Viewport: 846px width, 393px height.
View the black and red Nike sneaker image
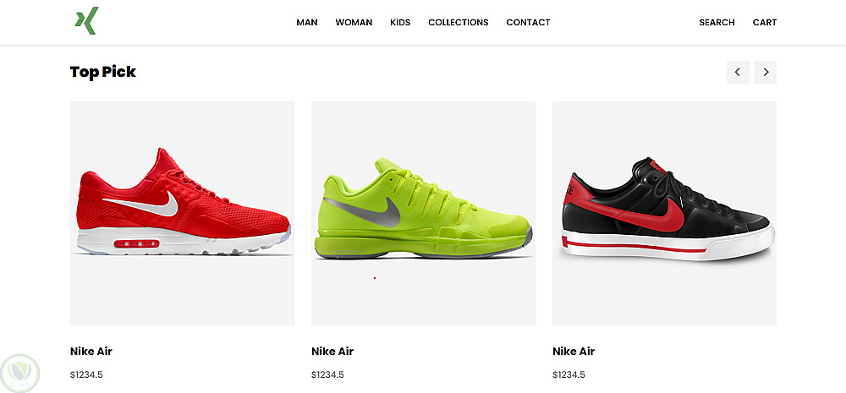665,214
